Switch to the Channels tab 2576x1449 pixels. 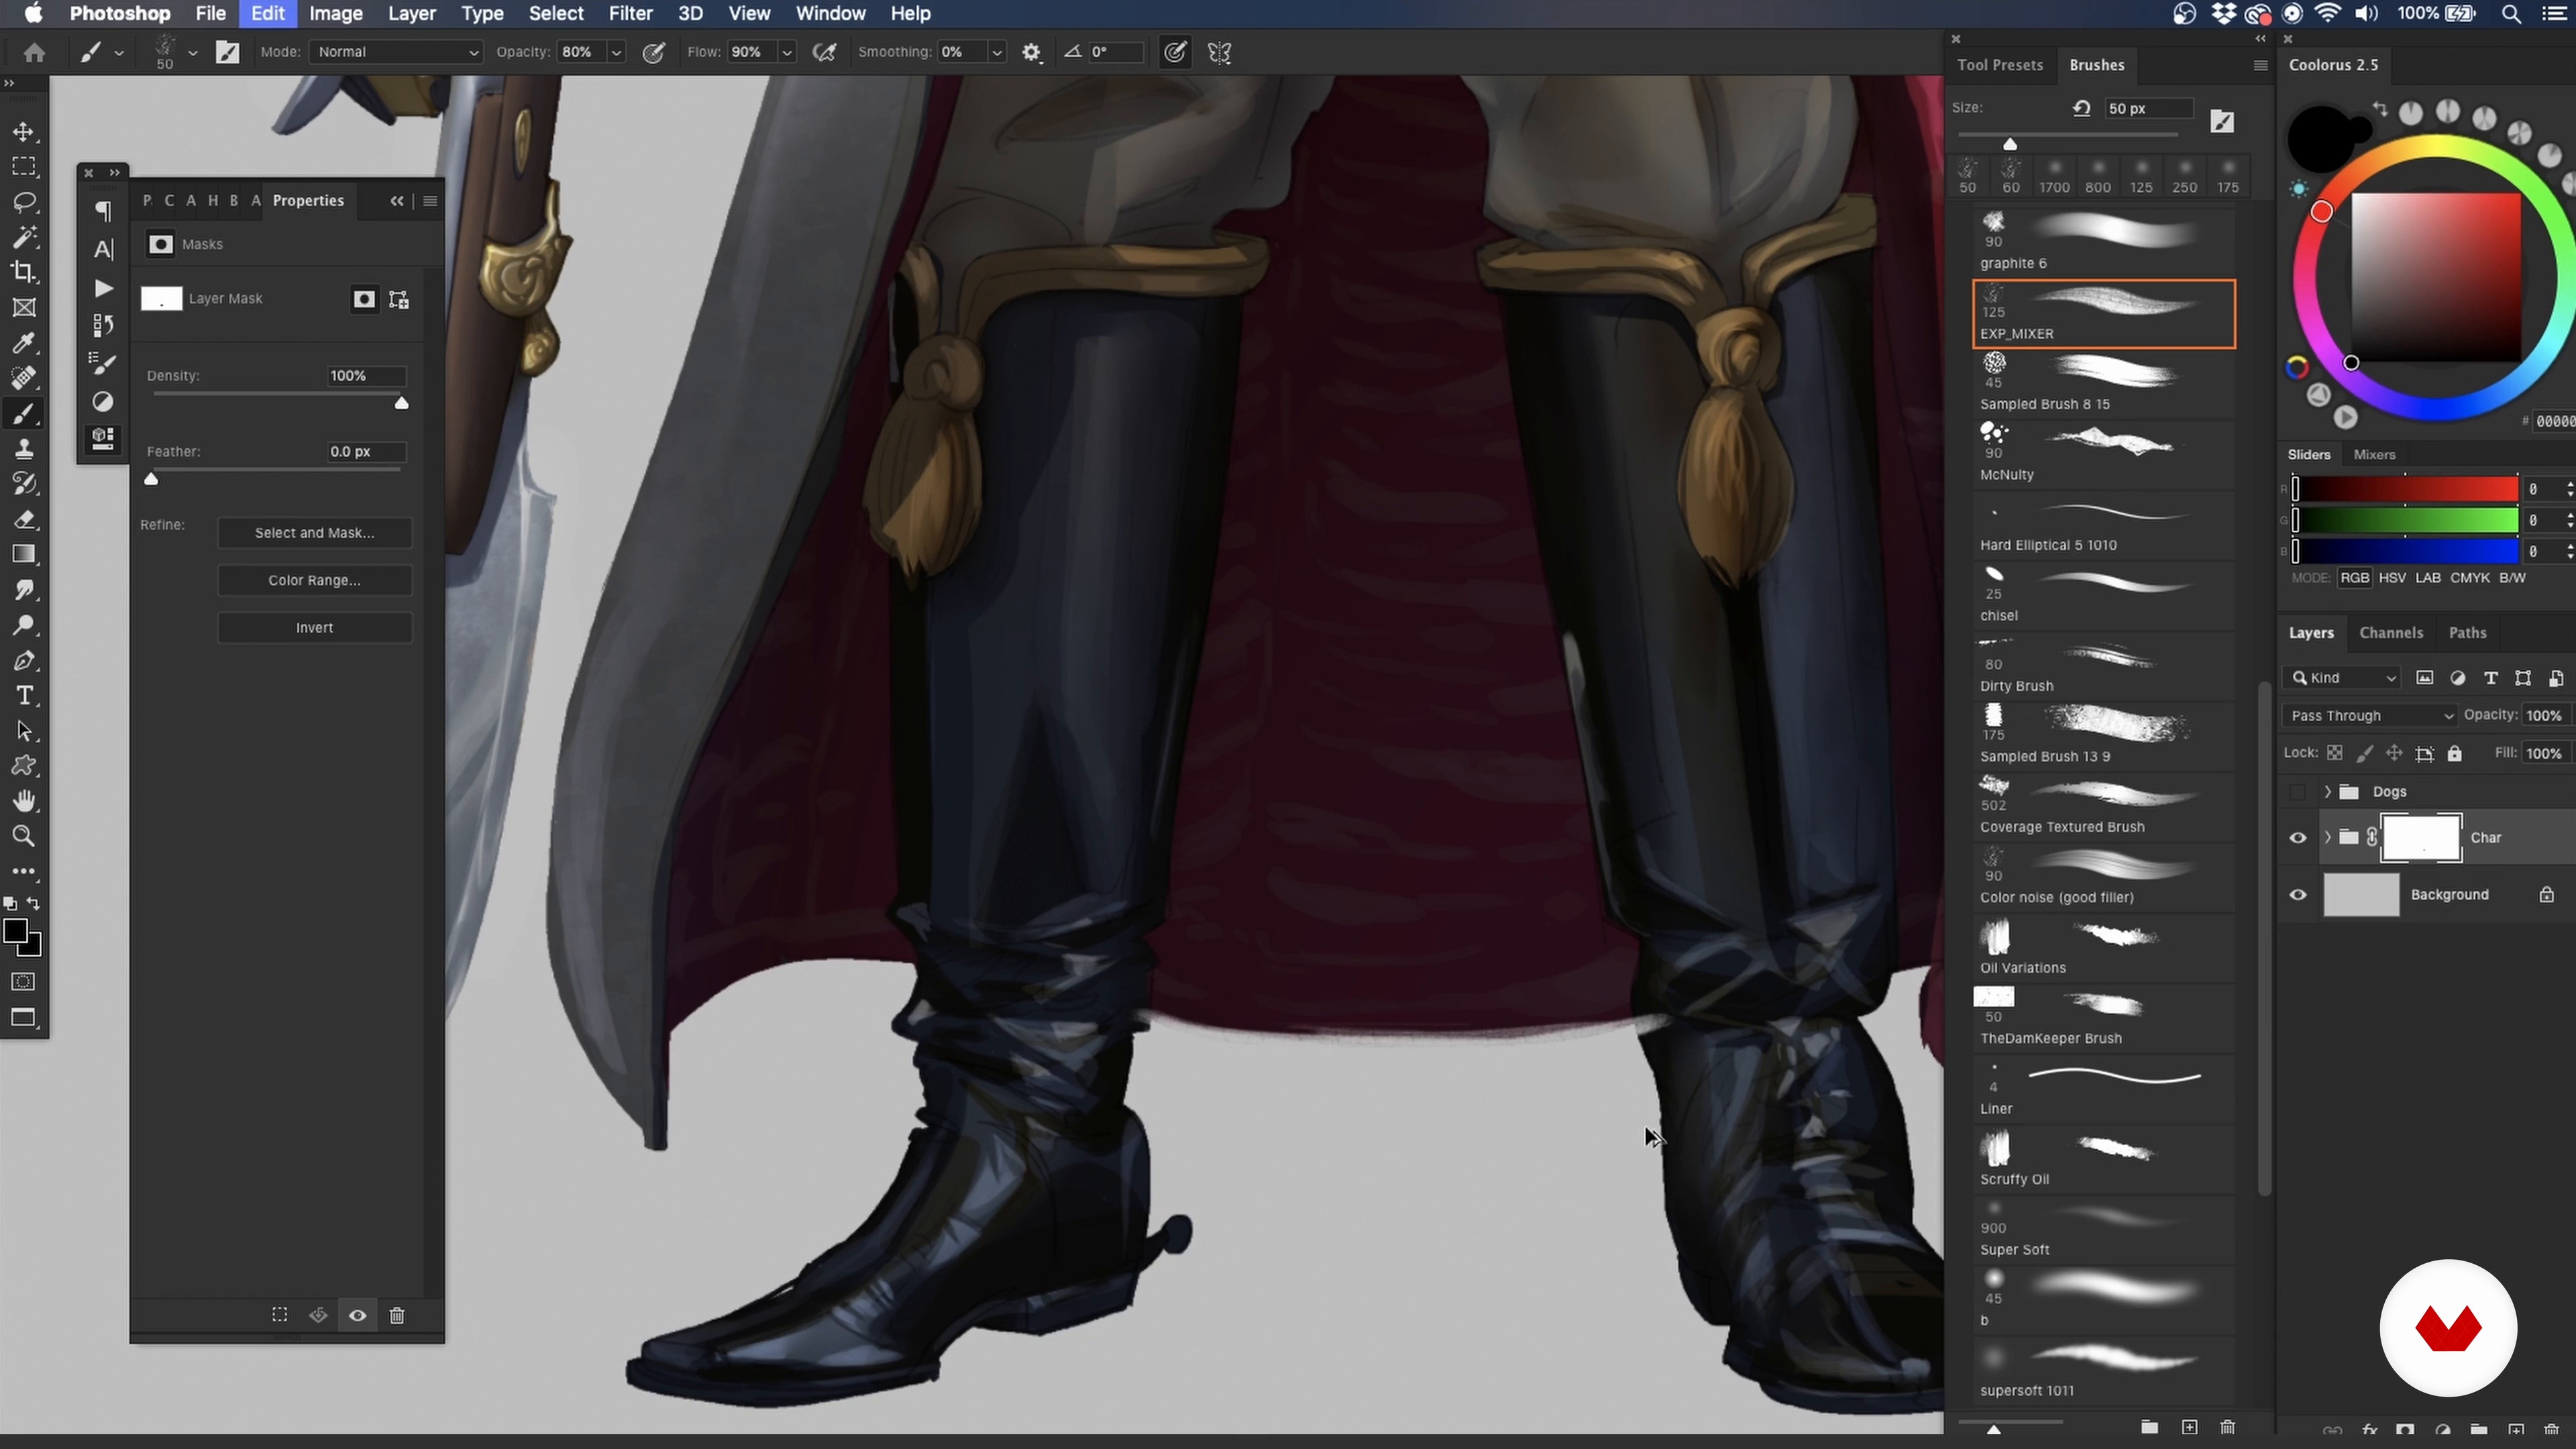coord(2391,633)
